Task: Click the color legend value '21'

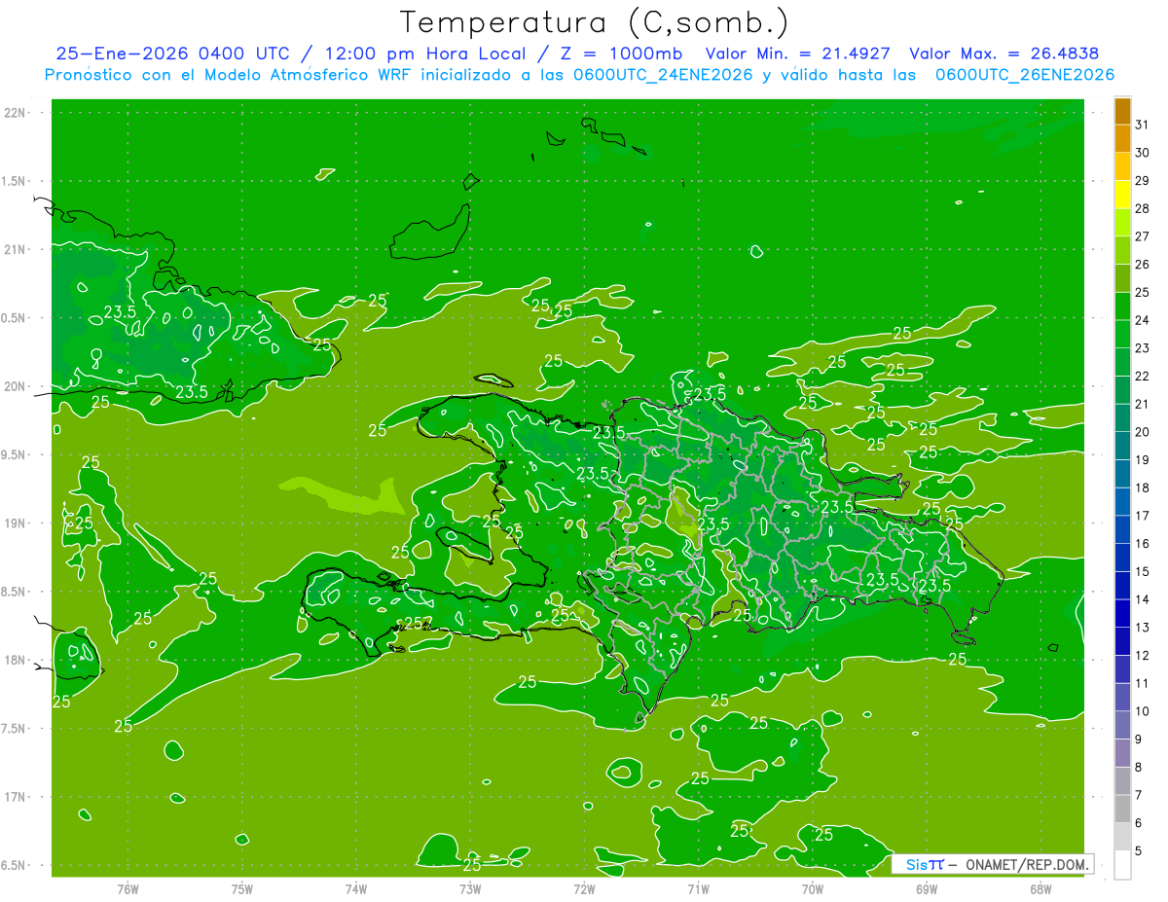Action: (x=1143, y=404)
